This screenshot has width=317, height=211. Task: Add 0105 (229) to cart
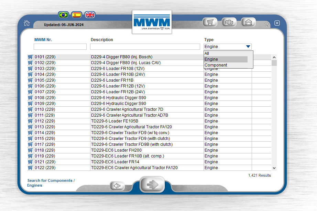click(30, 80)
